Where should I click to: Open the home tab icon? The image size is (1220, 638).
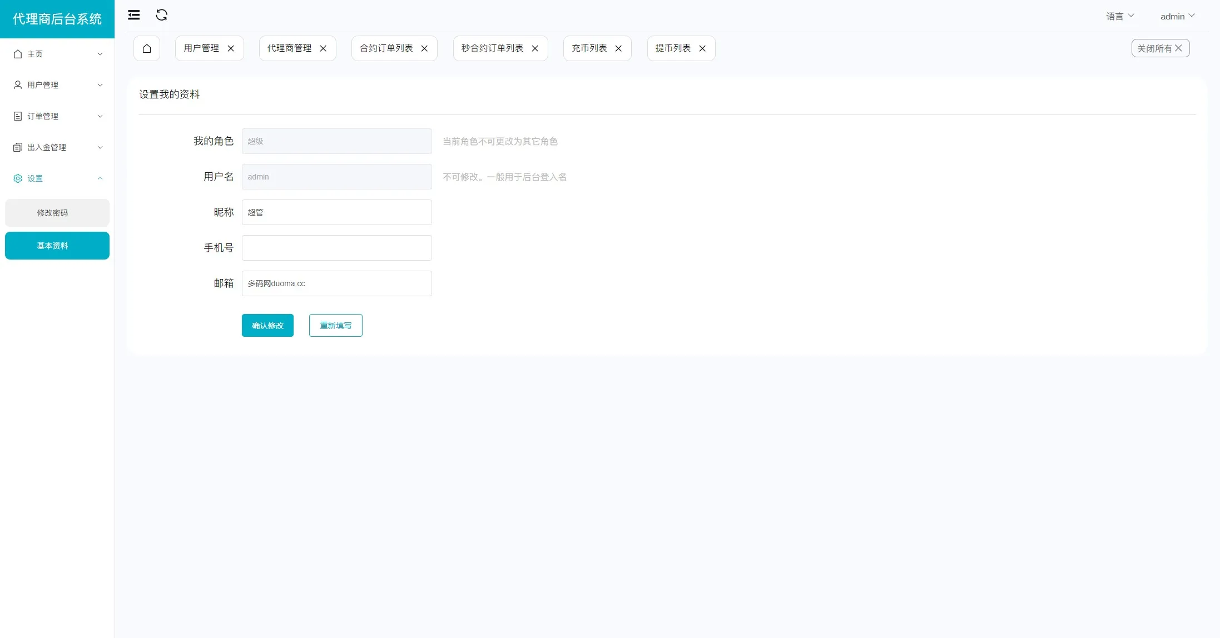pyautogui.click(x=147, y=48)
